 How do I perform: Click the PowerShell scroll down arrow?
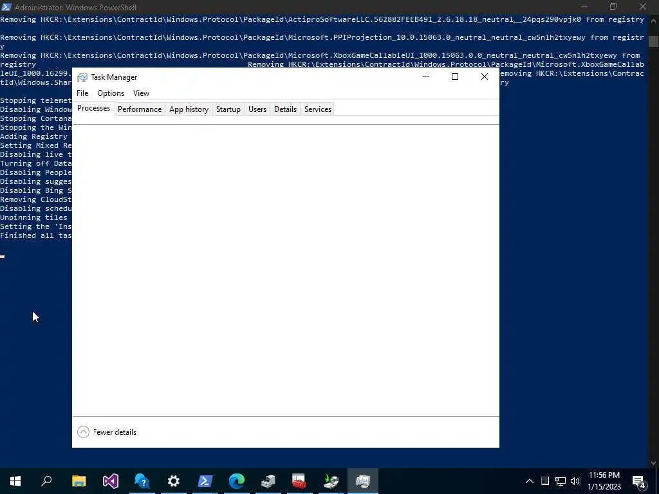click(653, 463)
